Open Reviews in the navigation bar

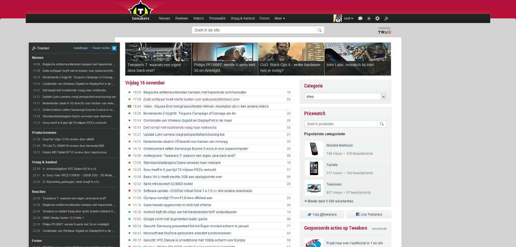(182, 18)
